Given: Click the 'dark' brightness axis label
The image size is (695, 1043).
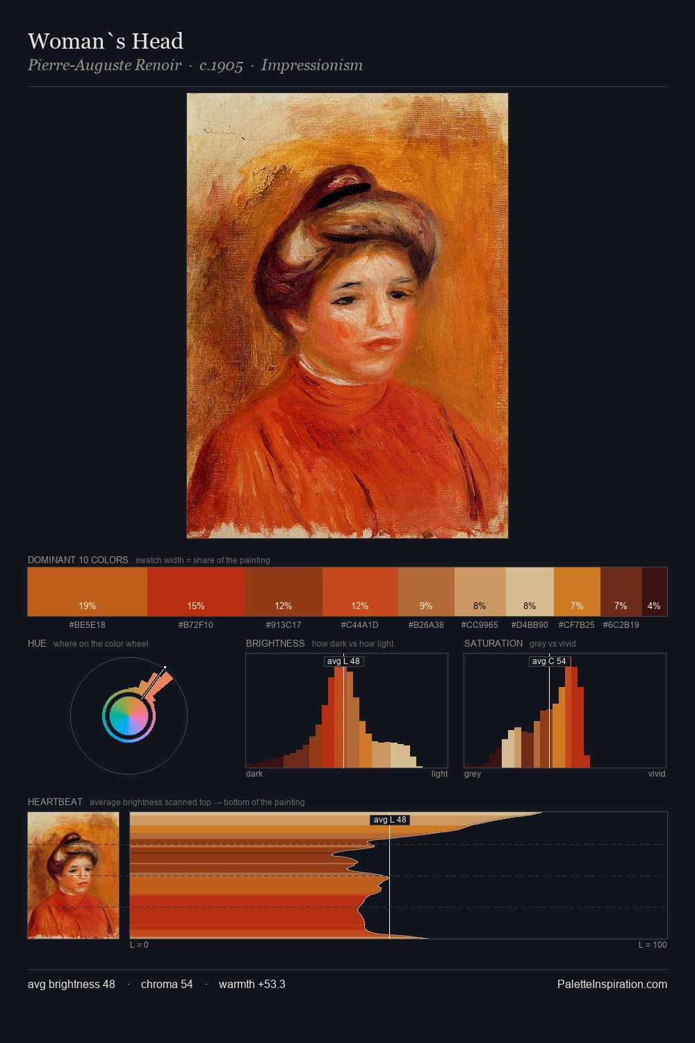Looking at the screenshot, I should coord(254,774).
